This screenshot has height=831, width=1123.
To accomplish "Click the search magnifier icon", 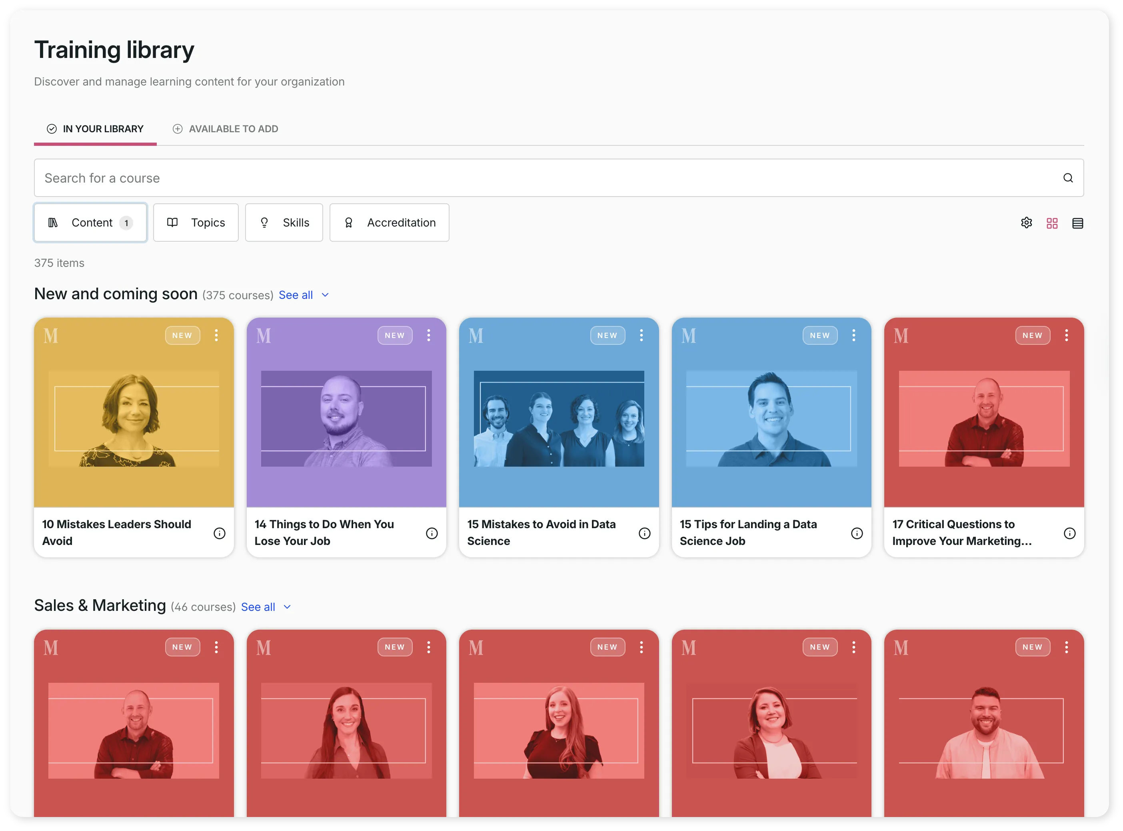I will (1067, 177).
